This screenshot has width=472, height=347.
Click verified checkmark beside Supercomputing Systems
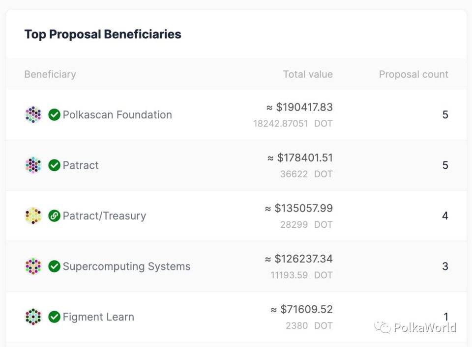[x=54, y=267]
